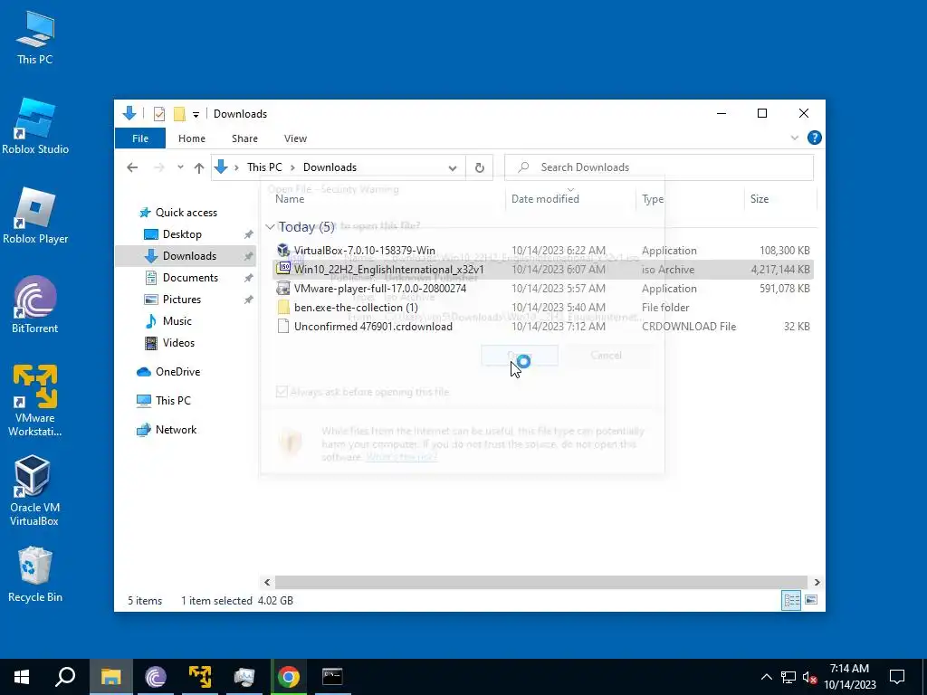The height and width of the screenshot is (695, 927).
Task: Go back in Explorer navigation
Action: tap(132, 167)
